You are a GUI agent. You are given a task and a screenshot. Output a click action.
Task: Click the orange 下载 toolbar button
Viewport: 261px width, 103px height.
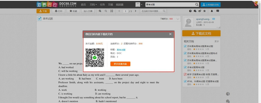(43, 11)
